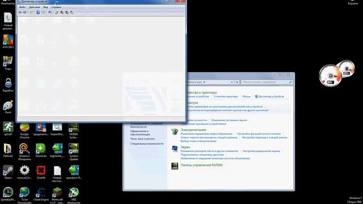Viewport: 363px width, 204px height.
Task: Select the Minecraft grass block icon
Action: 57,195
